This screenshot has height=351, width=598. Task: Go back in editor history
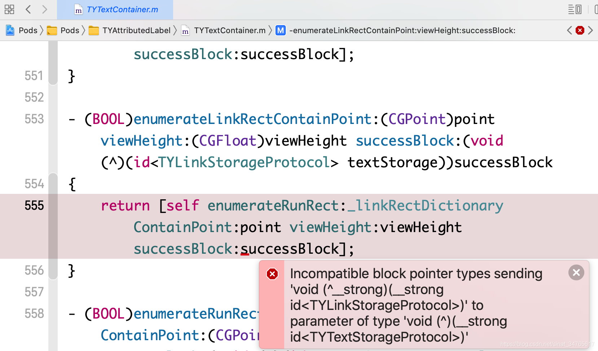28,9
